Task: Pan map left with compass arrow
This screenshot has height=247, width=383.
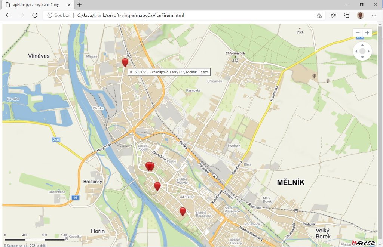Action: (356, 51)
